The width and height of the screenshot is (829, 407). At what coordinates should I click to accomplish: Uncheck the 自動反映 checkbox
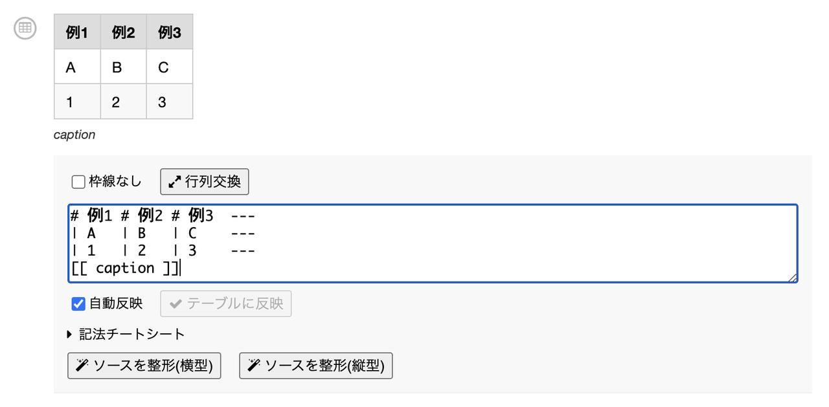[78, 303]
